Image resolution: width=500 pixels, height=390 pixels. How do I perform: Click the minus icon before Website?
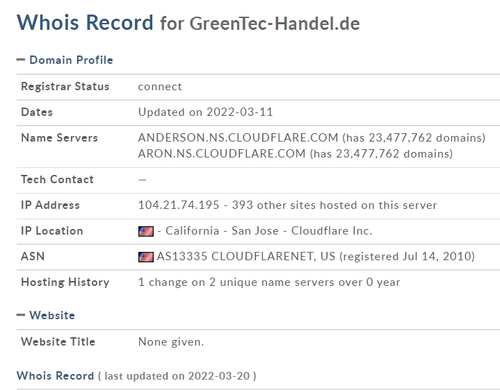21,315
